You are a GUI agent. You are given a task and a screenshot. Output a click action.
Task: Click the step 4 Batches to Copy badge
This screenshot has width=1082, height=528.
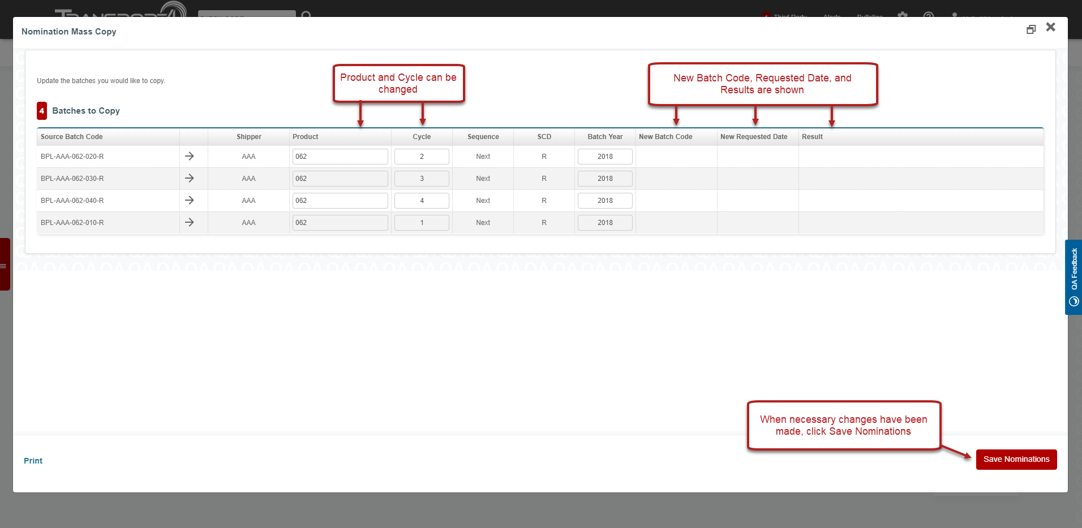(42, 111)
